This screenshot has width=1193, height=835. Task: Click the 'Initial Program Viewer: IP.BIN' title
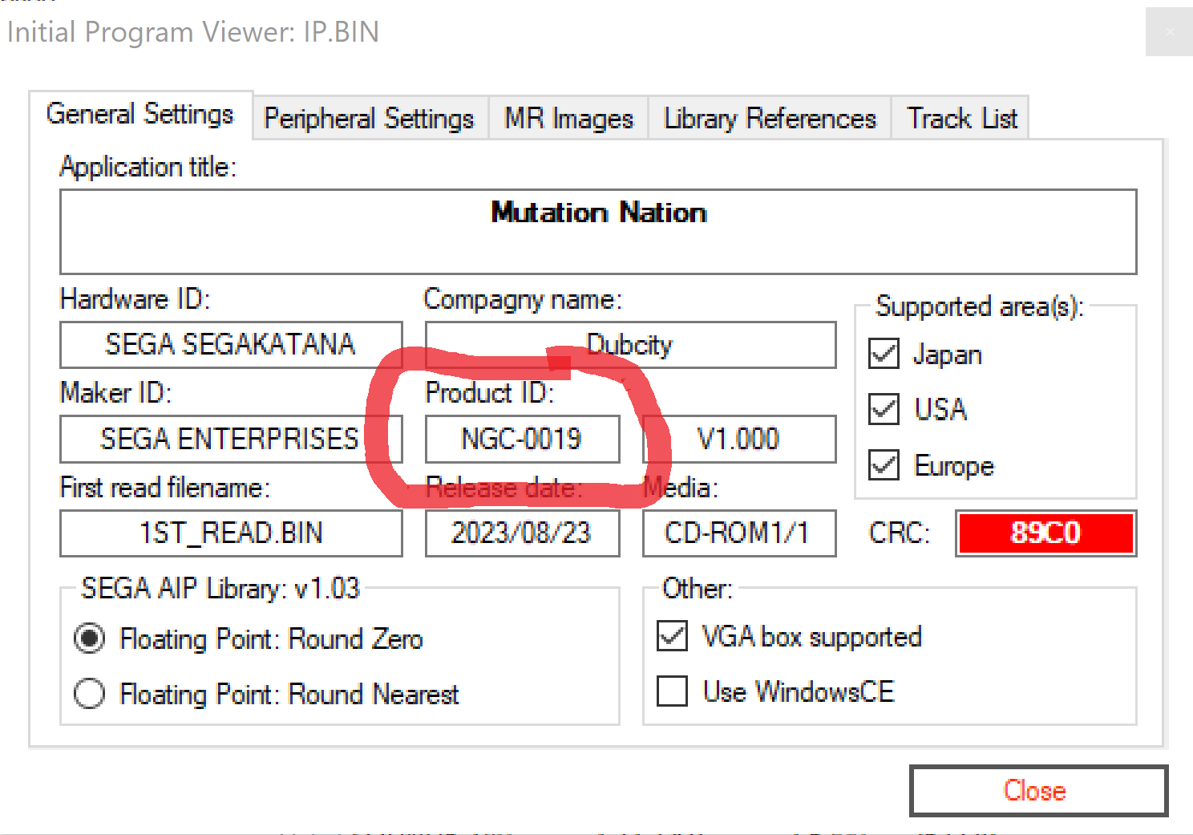coord(193,32)
